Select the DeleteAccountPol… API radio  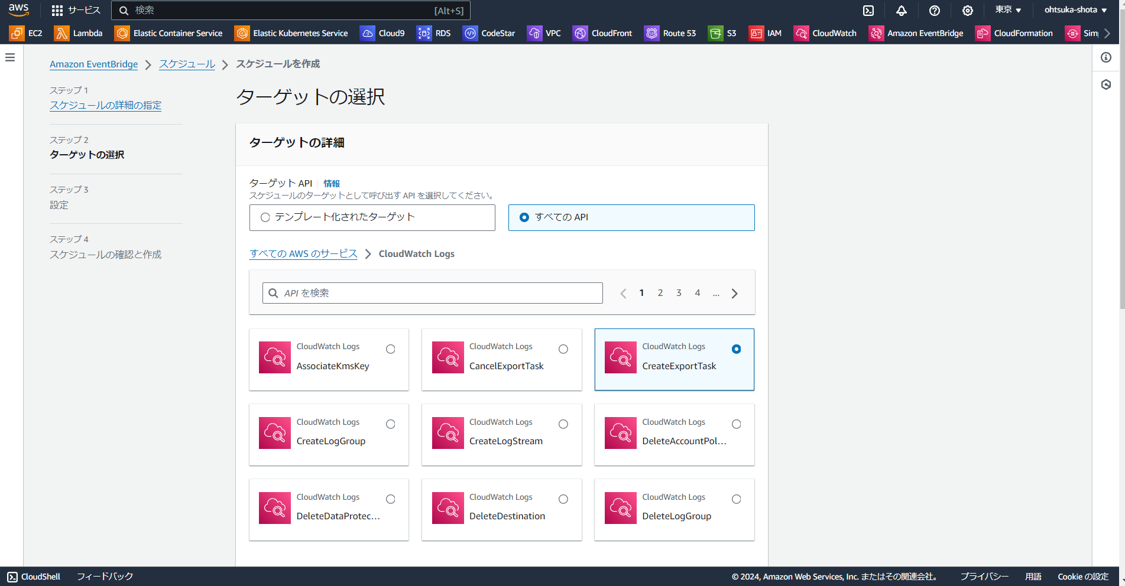tap(736, 424)
